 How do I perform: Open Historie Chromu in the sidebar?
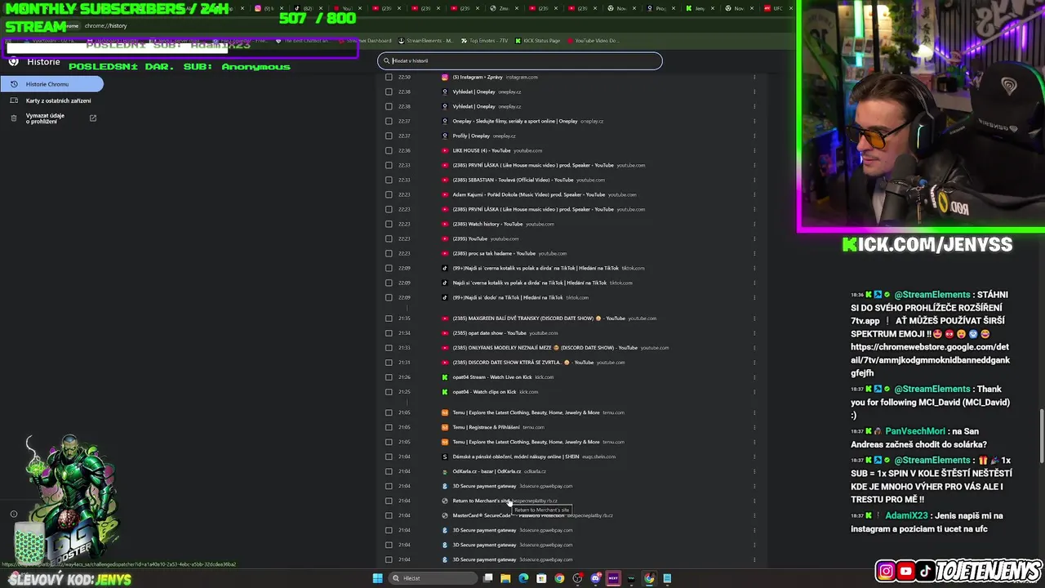tap(51, 84)
